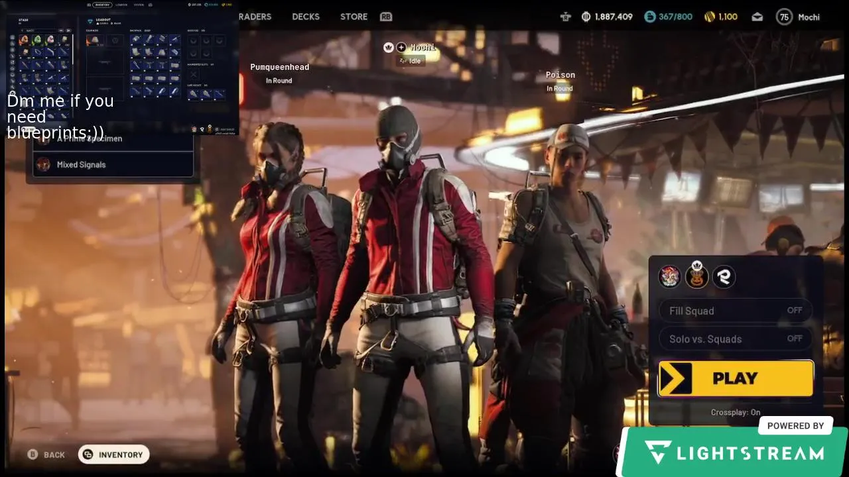Click the white swirl squad avatar
The width and height of the screenshot is (849, 477).
coord(724,276)
